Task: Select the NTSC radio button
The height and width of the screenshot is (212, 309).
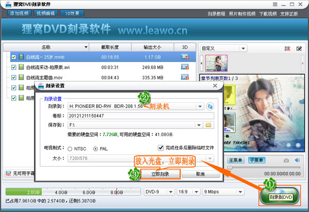Action: (x=70, y=149)
